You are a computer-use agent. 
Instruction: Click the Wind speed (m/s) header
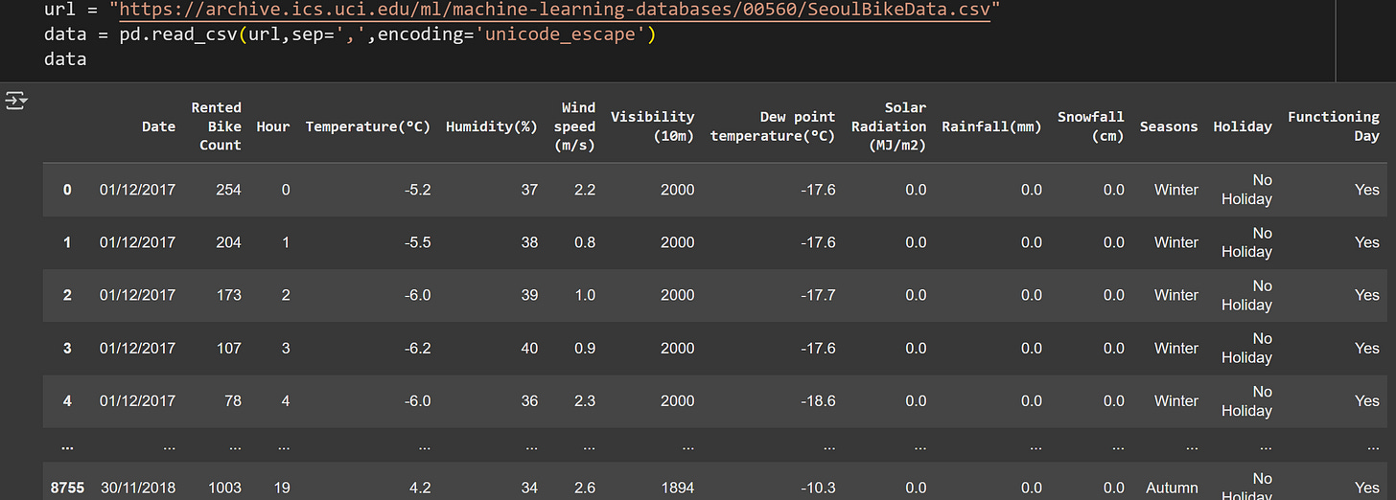point(574,126)
